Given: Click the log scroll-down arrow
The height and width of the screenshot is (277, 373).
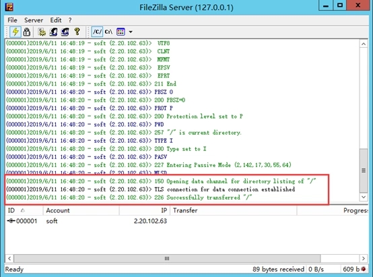Looking at the screenshot, I should tap(364, 197).
